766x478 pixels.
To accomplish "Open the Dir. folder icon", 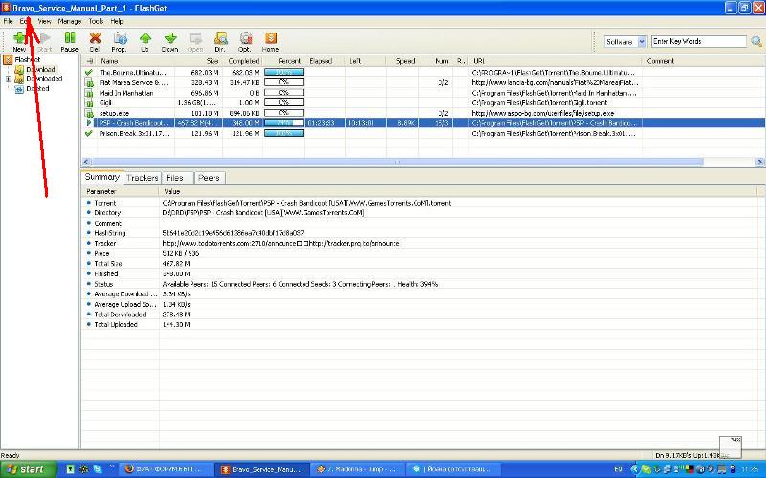I will [220, 40].
